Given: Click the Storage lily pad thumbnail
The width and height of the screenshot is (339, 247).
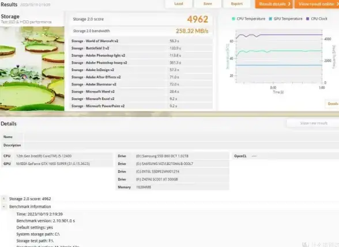Looking at the screenshot, I should coord(32,69).
